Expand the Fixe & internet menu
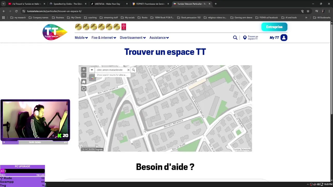 pyautogui.click(x=104, y=38)
